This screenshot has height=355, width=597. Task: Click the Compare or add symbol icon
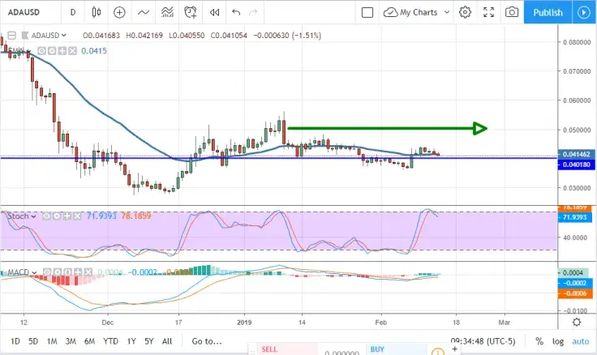120,12
